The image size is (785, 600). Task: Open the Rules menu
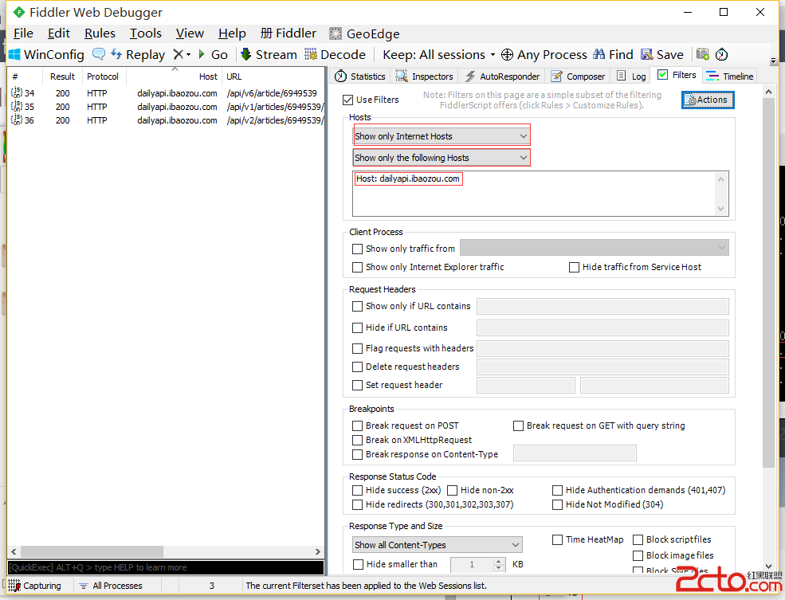click(100, 33)
